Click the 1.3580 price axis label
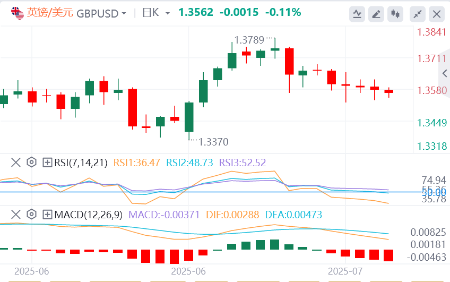 coord(431,90)
